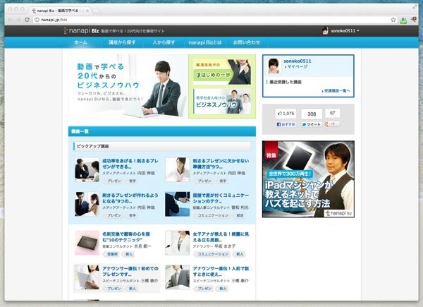Open the 人から探す navigation tab
The image size is (423, 307).
coord(164,42)
